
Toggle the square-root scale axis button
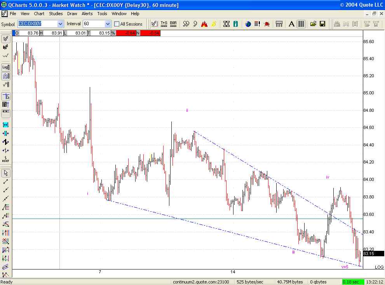coord(5,84)
